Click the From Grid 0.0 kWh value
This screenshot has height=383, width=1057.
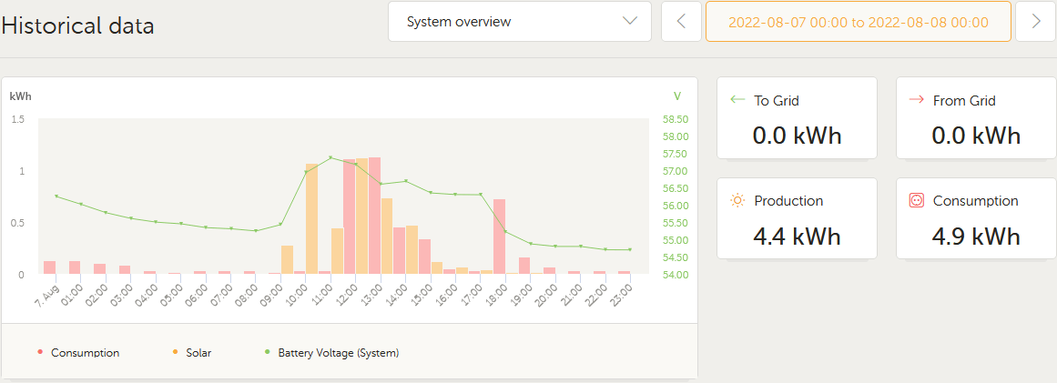coord(976,136)
